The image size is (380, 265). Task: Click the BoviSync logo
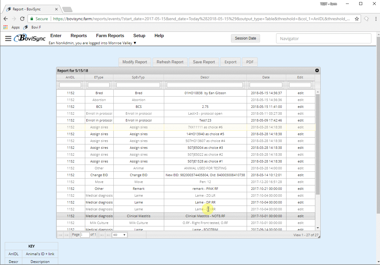[x=30, y=38]
